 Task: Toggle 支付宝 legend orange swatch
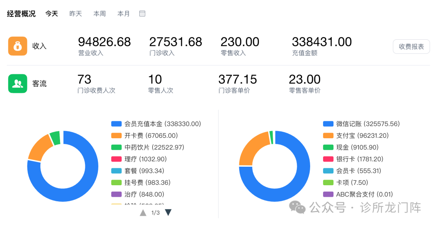coord(328,136)
